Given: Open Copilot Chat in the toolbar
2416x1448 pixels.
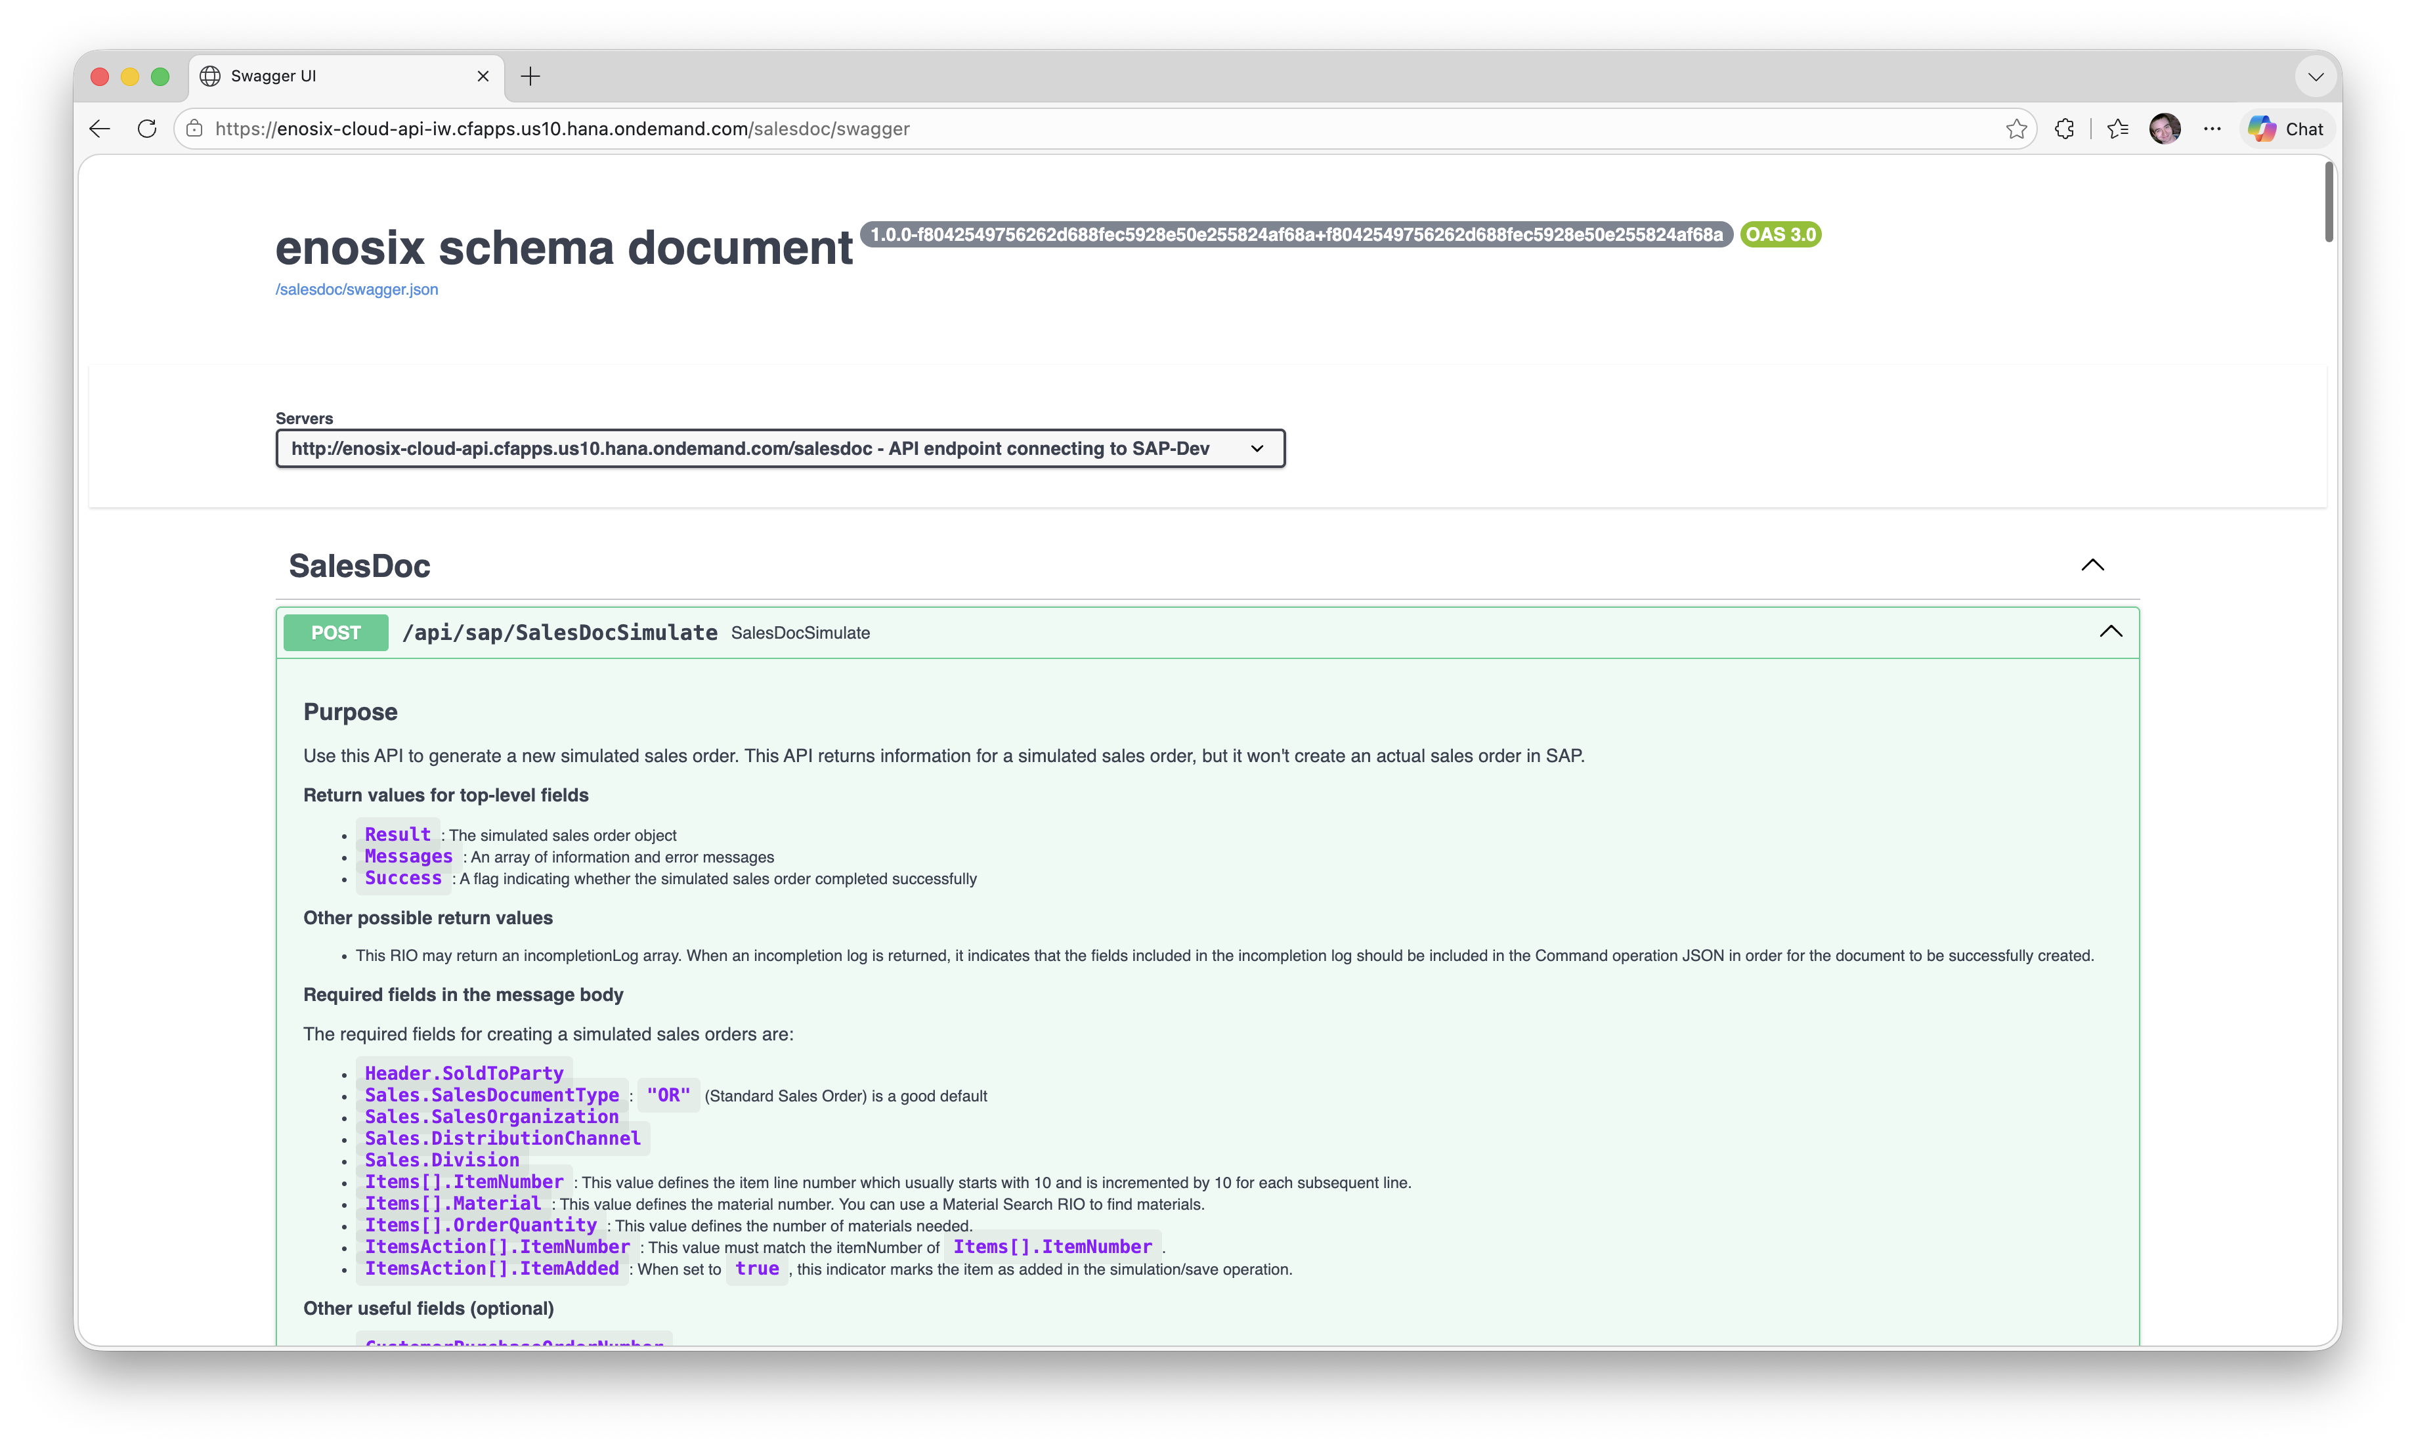Looking at the screenshot, I should pos(2285,128).
